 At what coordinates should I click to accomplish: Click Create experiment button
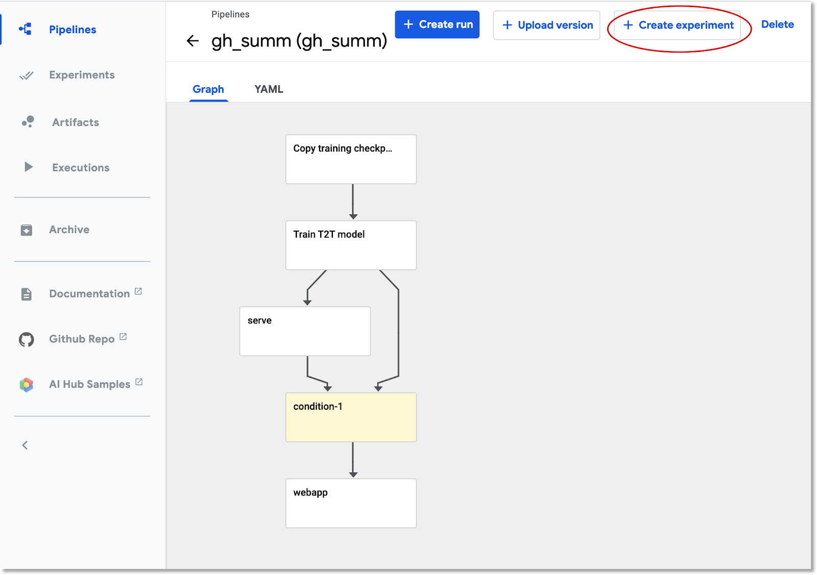[x=678, y=25]
